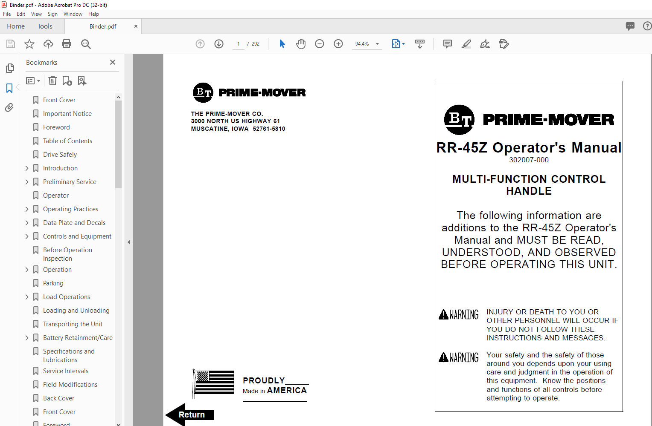Expand the Introduction bookmark
652x426 pixels.
click(27, 168)
